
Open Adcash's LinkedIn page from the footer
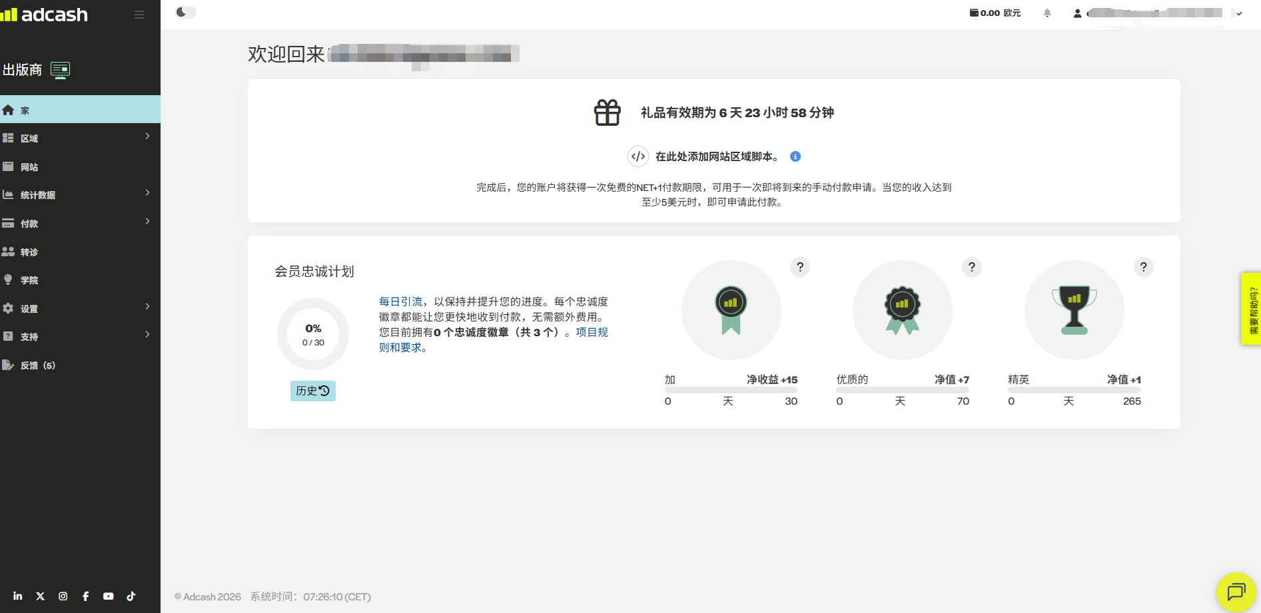click(x=17, y=596)
